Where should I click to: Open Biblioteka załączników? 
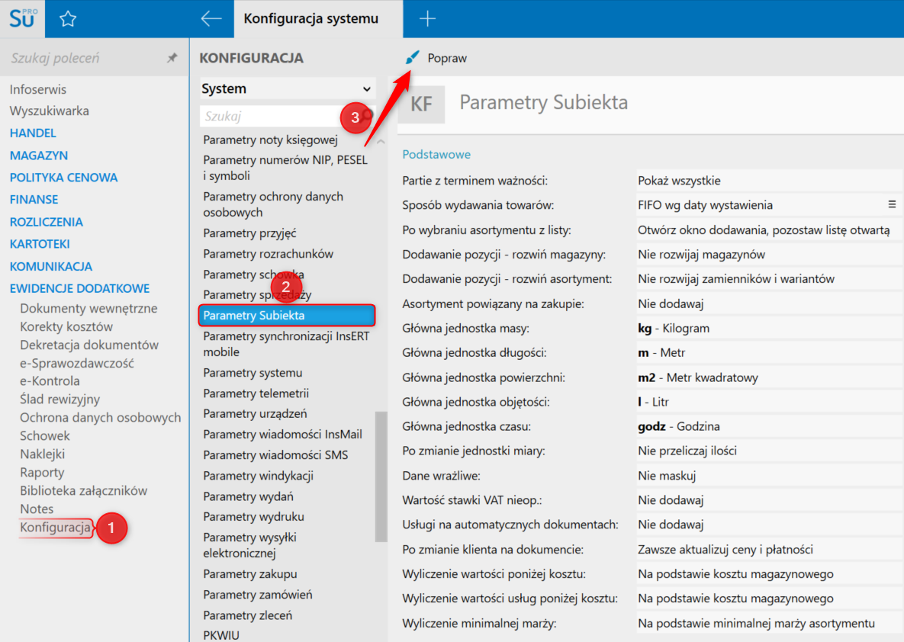84,491
